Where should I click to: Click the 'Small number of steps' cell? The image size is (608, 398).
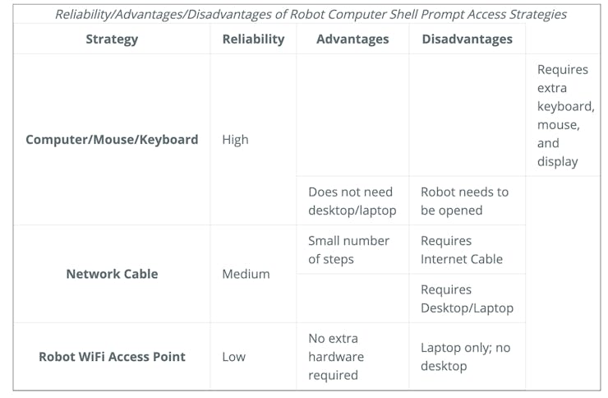pyautogui.click(x=348, y=250)
